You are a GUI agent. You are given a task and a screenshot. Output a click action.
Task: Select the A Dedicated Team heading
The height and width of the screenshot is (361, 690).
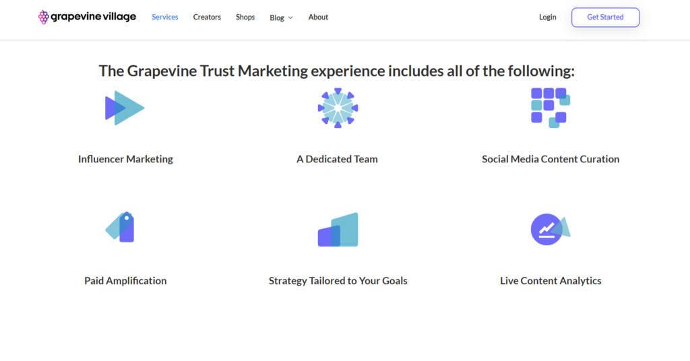coord(337,159)
